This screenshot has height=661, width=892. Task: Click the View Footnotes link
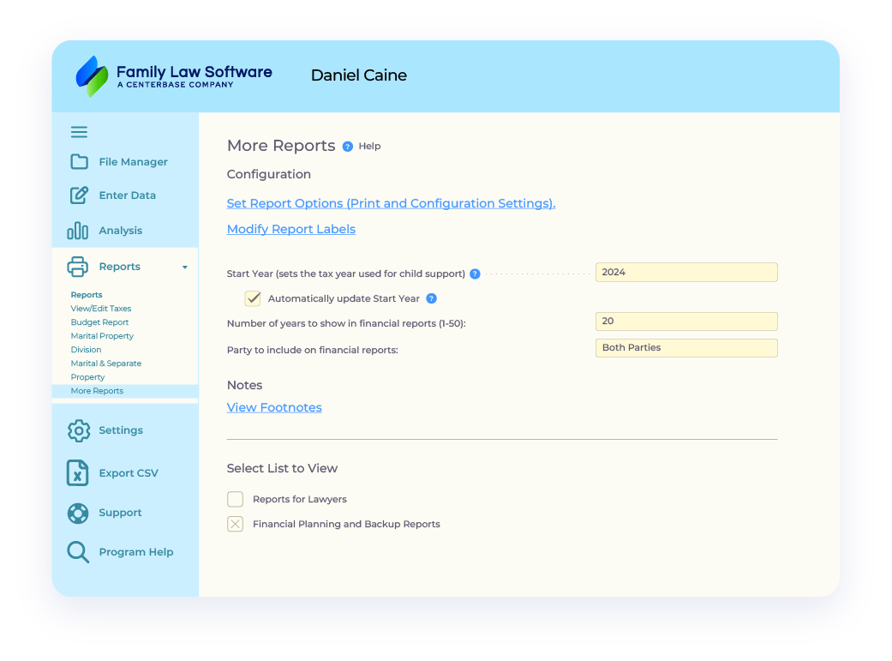pos(274,408)
